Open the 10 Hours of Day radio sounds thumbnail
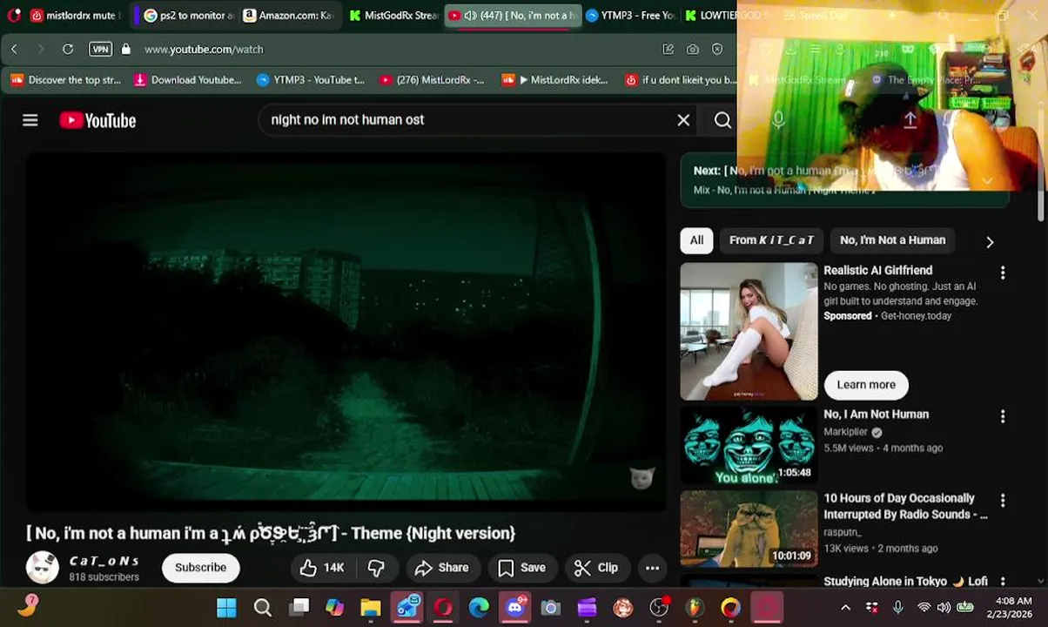The image size is (1048, 627). coord(749,529)
